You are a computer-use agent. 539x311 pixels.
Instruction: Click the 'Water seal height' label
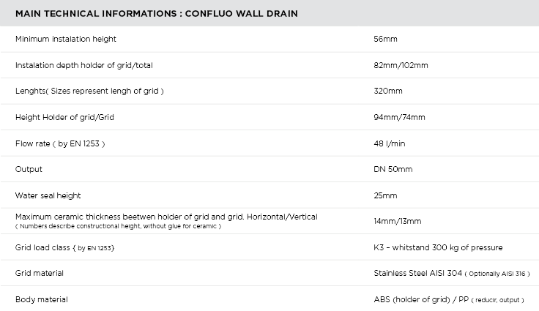pos(48,195)
